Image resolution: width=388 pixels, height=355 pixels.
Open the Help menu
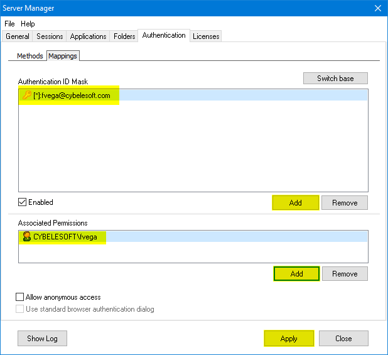coord(28,24)
